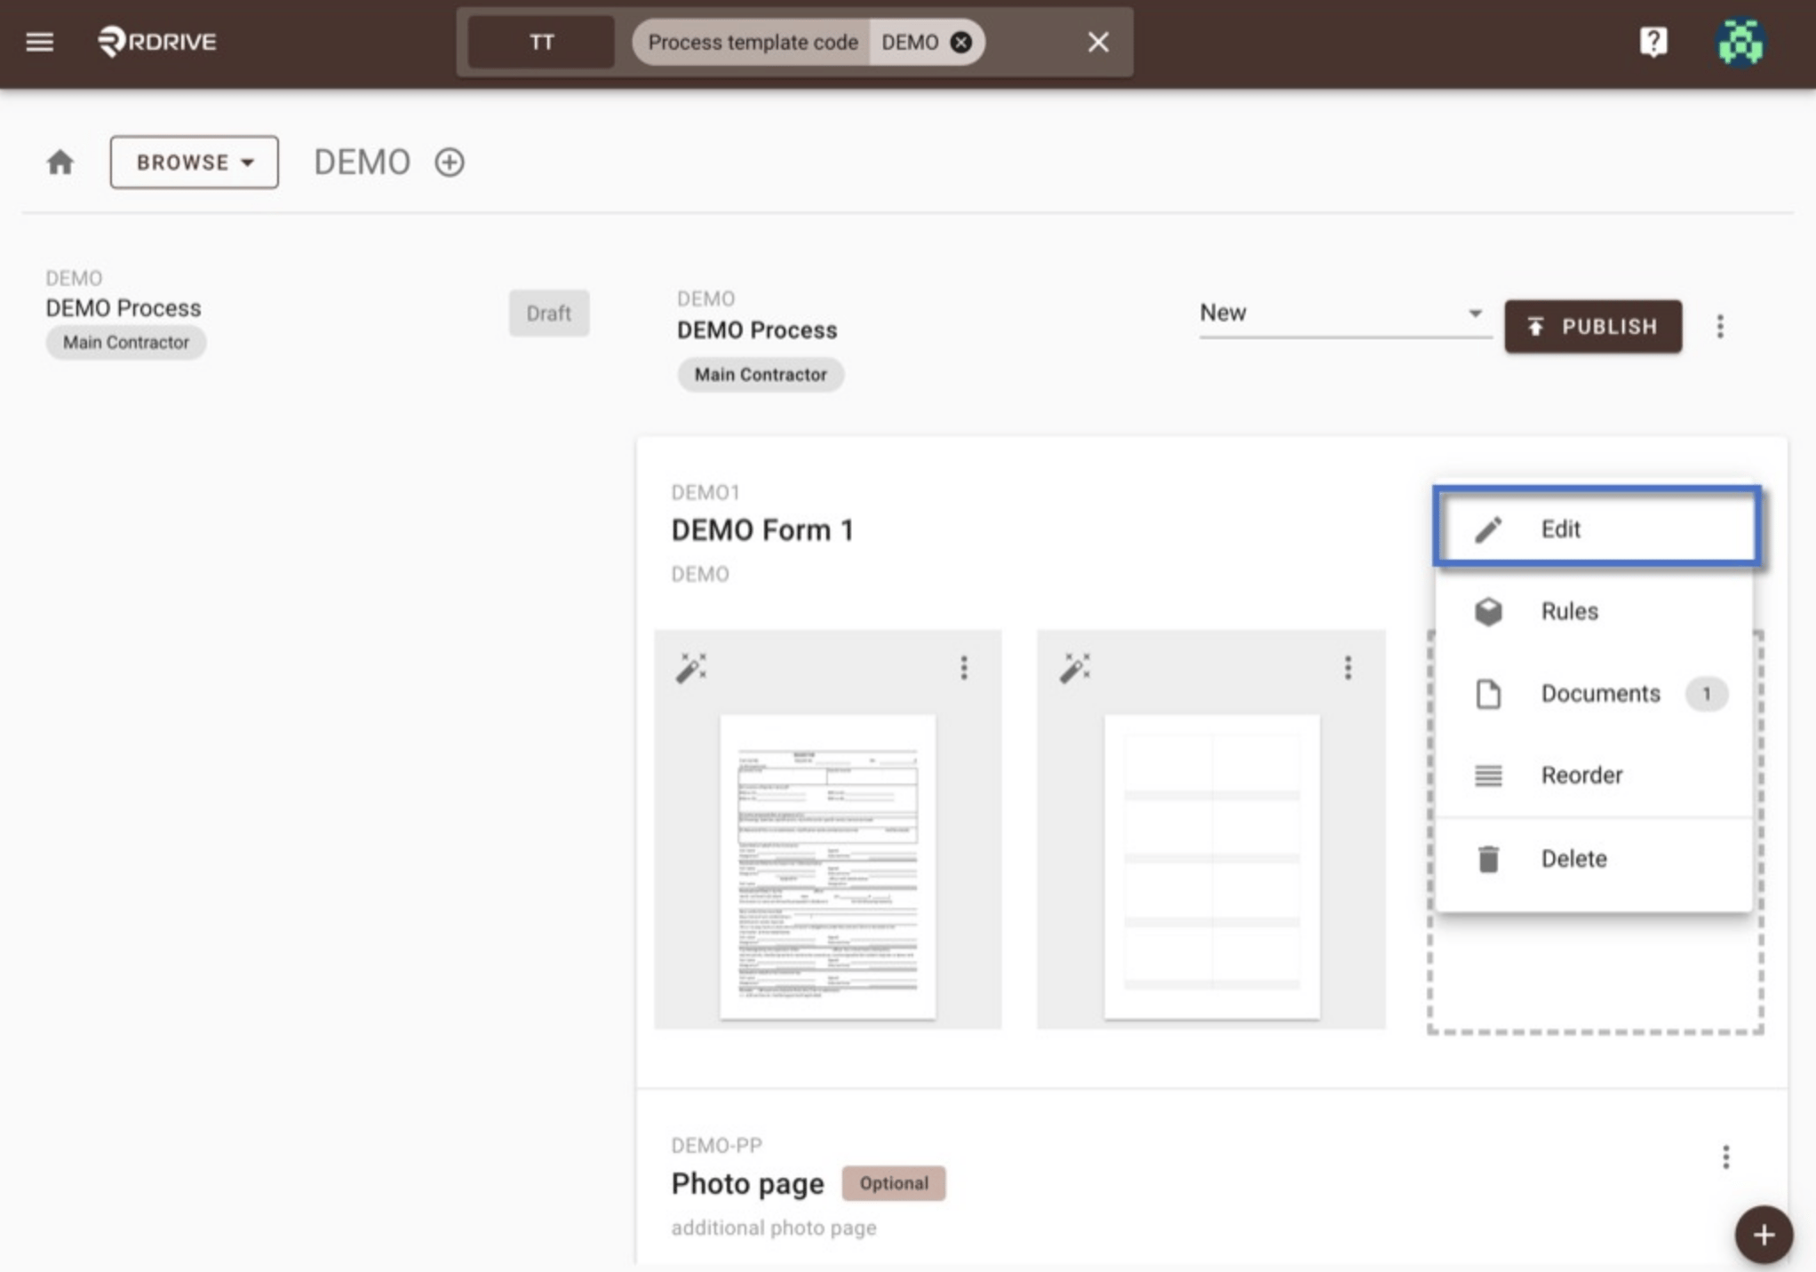Click Main Contractor chip under process header
Viewport: 1816px width, 1272px height.
[x=761, y=374]
